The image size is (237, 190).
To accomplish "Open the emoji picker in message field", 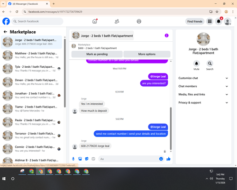I will click(x=161, y=159).
